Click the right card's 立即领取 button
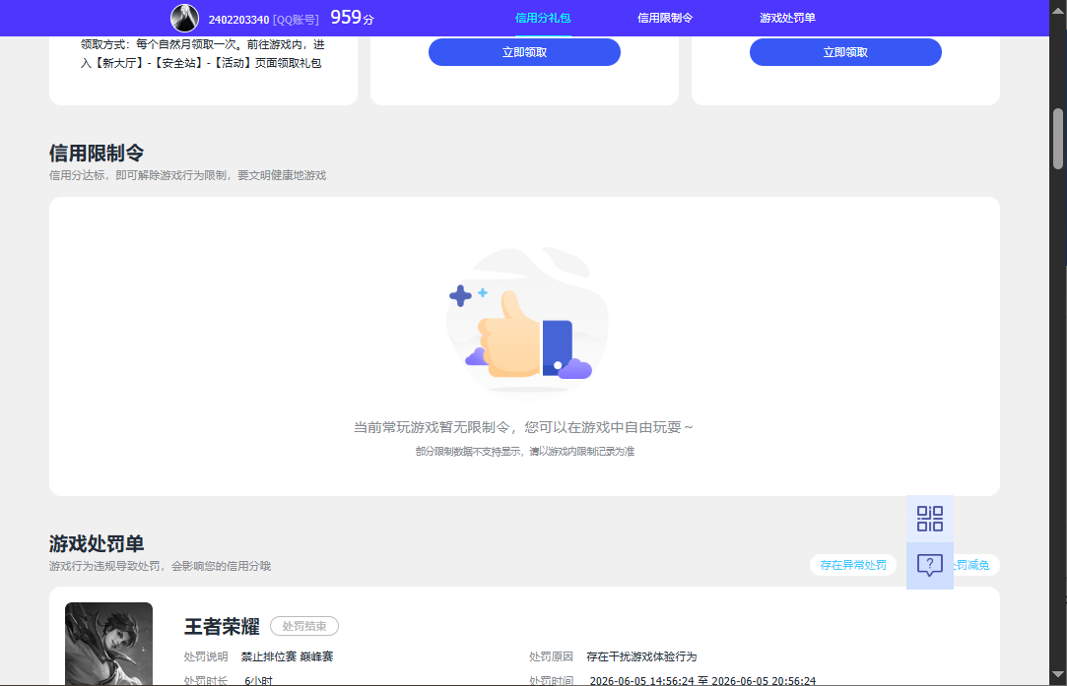 pos(845,52)
